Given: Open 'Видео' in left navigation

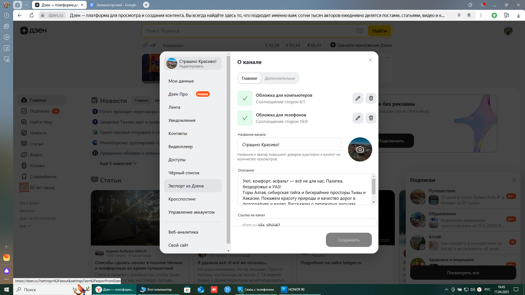Looking at the screenshot, I should tap(42, 155).
